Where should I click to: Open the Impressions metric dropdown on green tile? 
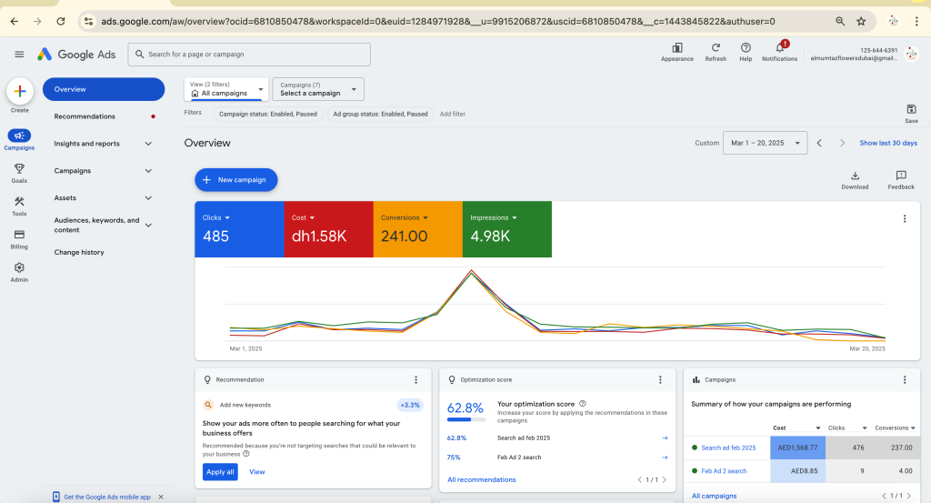[x=494, y=218]
